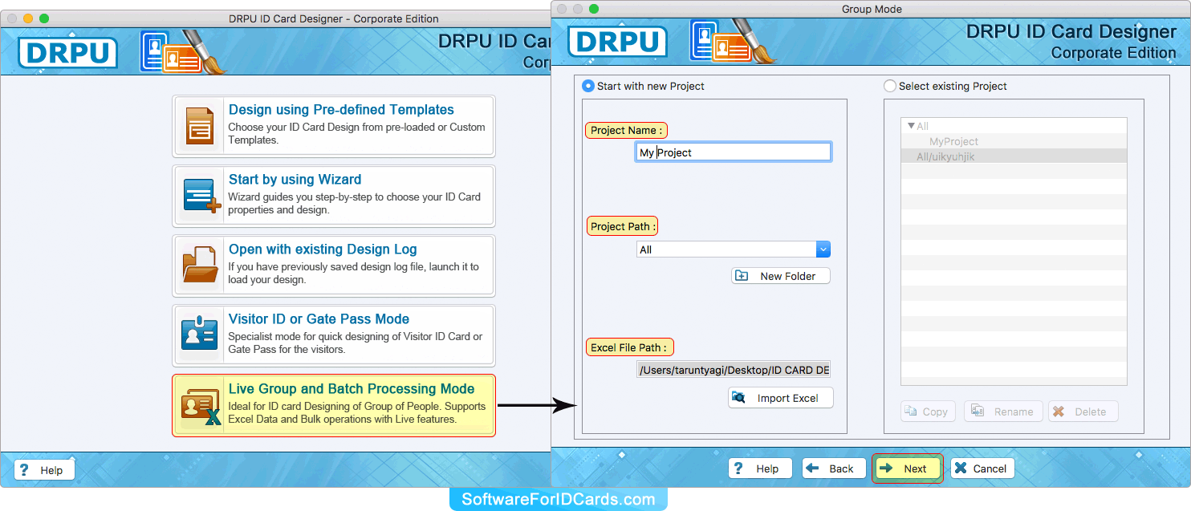Image resolution: width=1191 pixels, height=511 pixels.
Task: Click the Pre-defined Templates icon
Action: click(x=199, y=127)
